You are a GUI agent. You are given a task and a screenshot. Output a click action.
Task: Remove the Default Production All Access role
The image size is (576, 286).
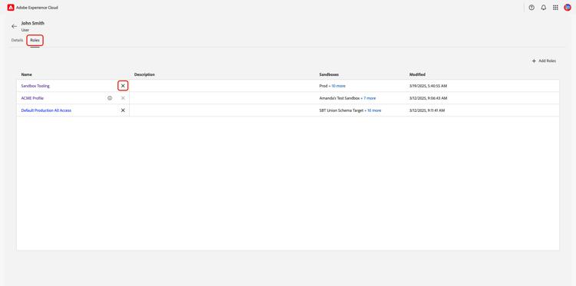point(123,110)
